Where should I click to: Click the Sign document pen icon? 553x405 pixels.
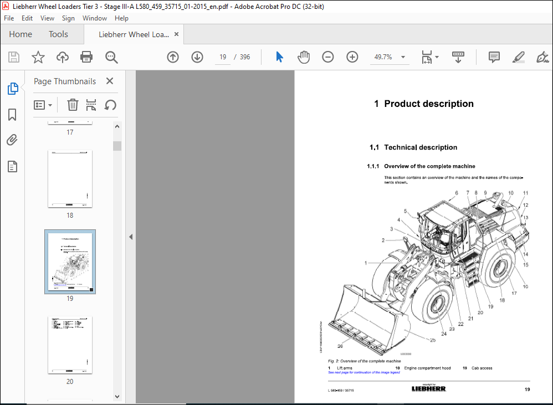542,57
